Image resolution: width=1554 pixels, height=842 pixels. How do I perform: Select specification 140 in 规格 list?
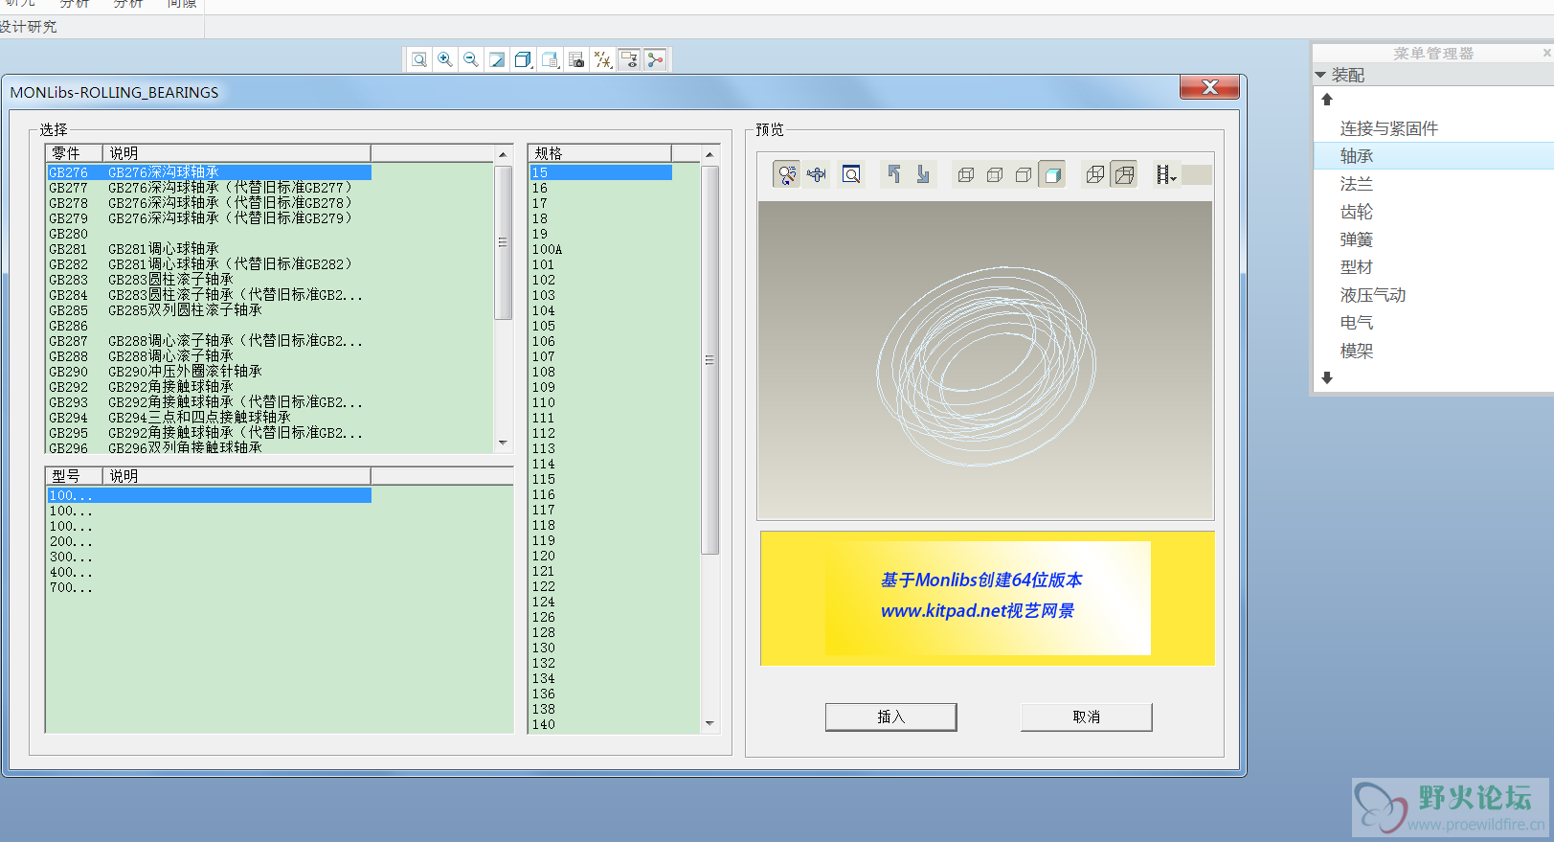click(600, 724)
